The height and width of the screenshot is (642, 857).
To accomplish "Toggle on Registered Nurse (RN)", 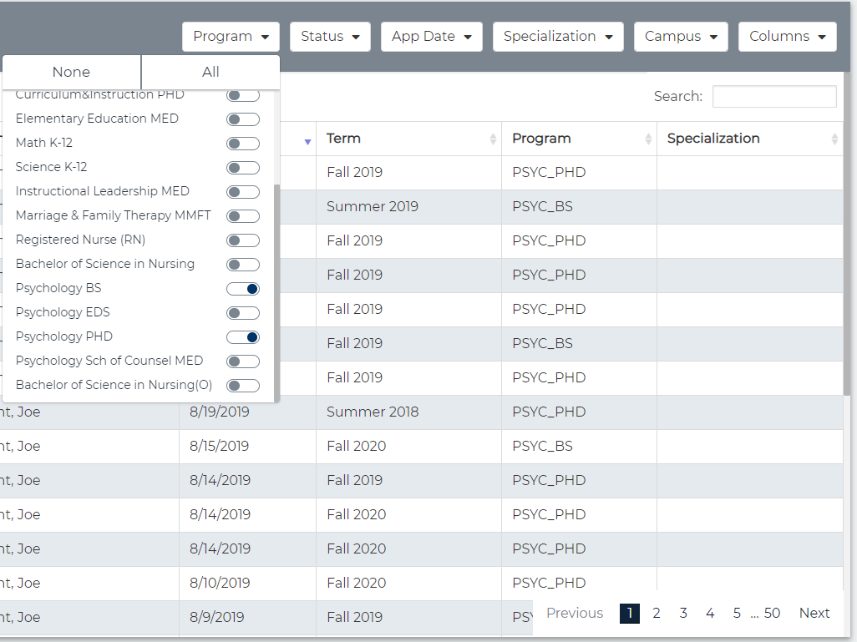I will [x=243, y=240].
